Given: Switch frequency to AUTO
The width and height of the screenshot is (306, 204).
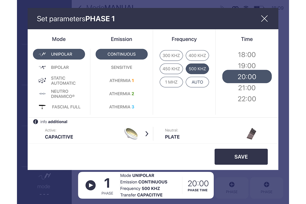Looking at the screenshot, I should click(197, 82).
